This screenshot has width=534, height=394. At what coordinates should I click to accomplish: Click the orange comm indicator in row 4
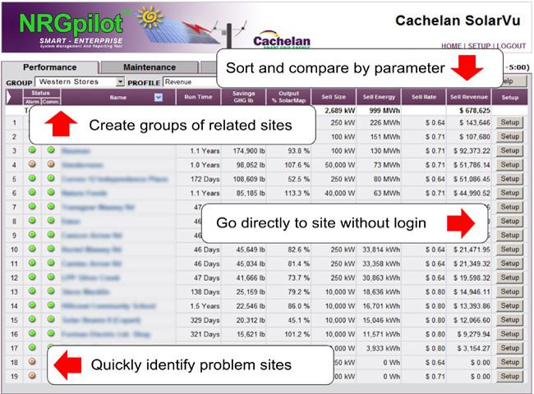(50, 165)
